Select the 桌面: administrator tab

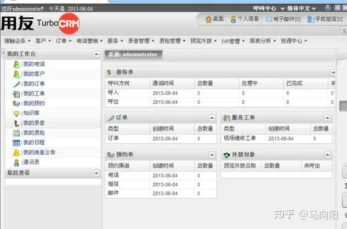tap(133, 54)
